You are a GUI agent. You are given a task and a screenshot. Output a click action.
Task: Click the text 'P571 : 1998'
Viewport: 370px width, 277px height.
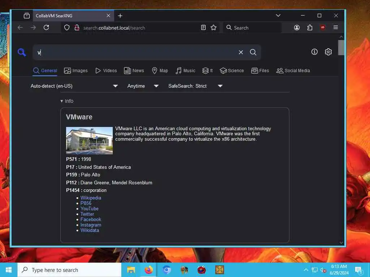[x=78, y=159]
